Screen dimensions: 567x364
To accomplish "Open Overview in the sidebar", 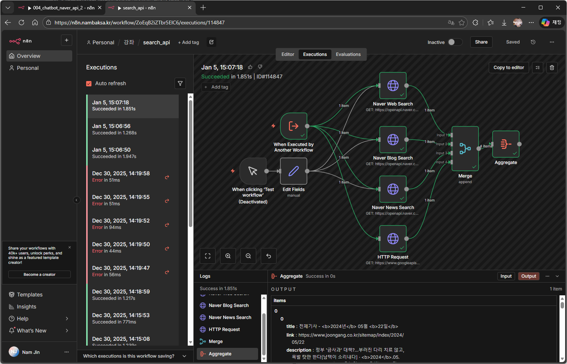I will coord(40,56).
